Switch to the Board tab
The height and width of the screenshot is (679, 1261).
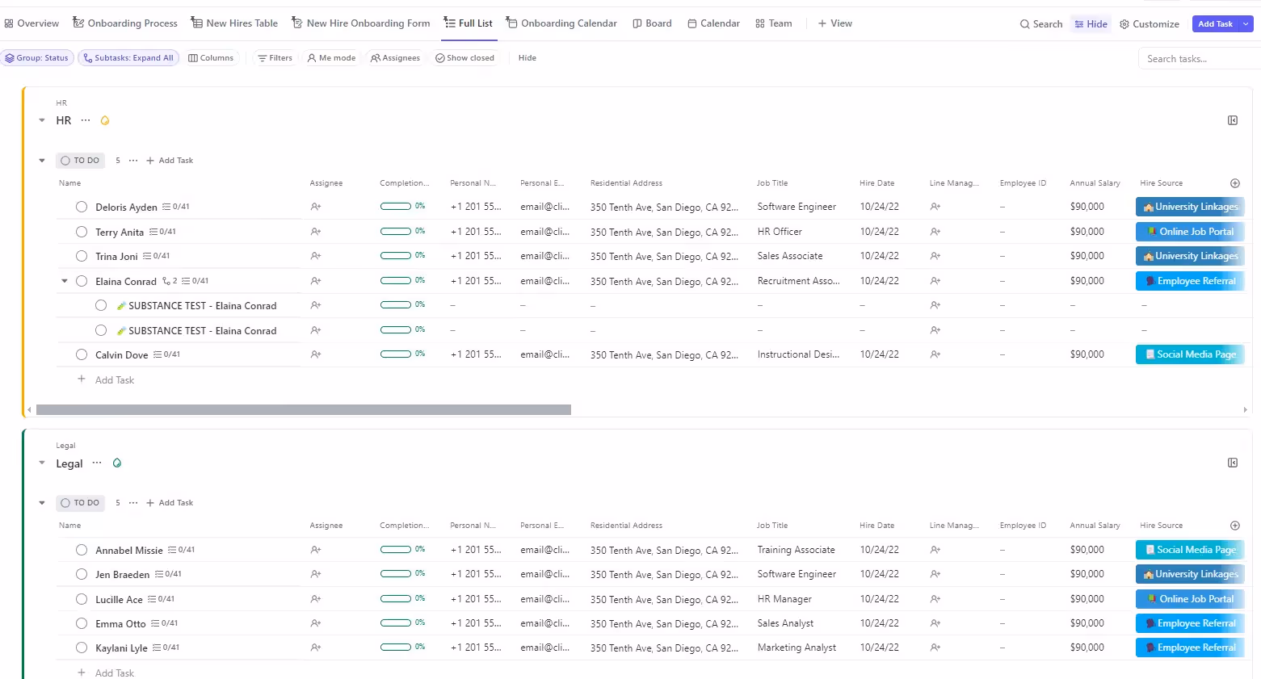(x=652, y=23)
